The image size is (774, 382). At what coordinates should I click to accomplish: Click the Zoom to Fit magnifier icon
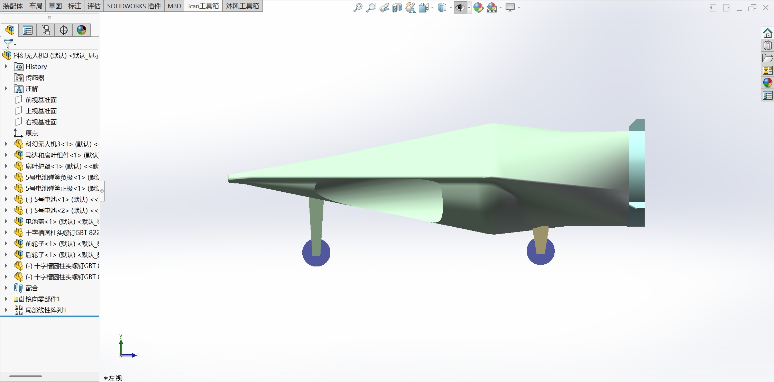[358, 7]
